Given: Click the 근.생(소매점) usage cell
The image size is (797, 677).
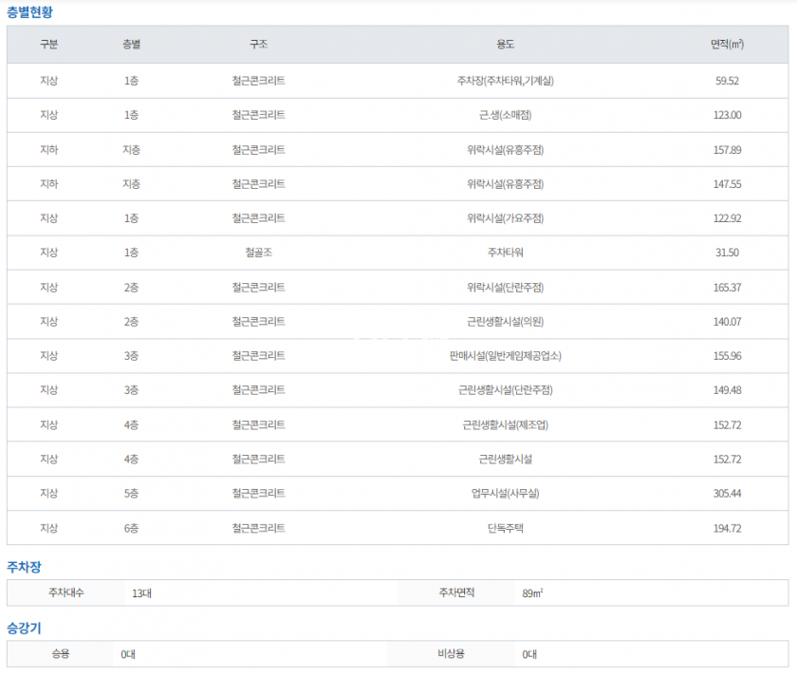Looking at the screenshot, I should [x=505, y=115].
